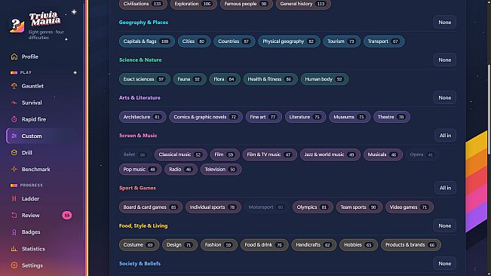Click the Rapid fire timer icon

pos(14,119)
